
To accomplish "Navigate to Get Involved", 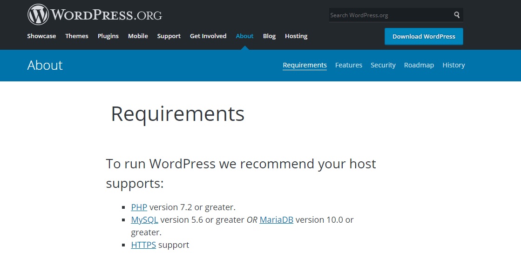I will pos(208,36).
